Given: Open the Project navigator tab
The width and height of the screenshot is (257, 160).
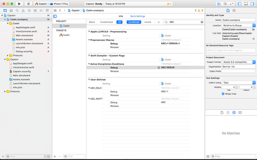Looking at the screenshot, I should 5,11.
